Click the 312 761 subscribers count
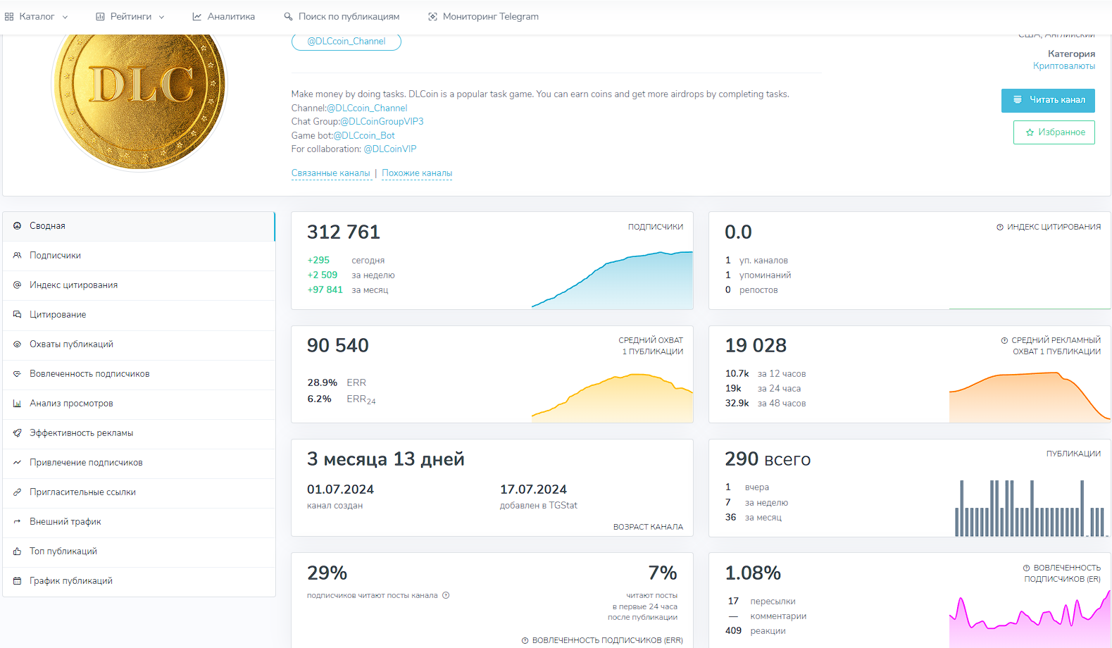1112x648 pixels. [x=344, y=232]
